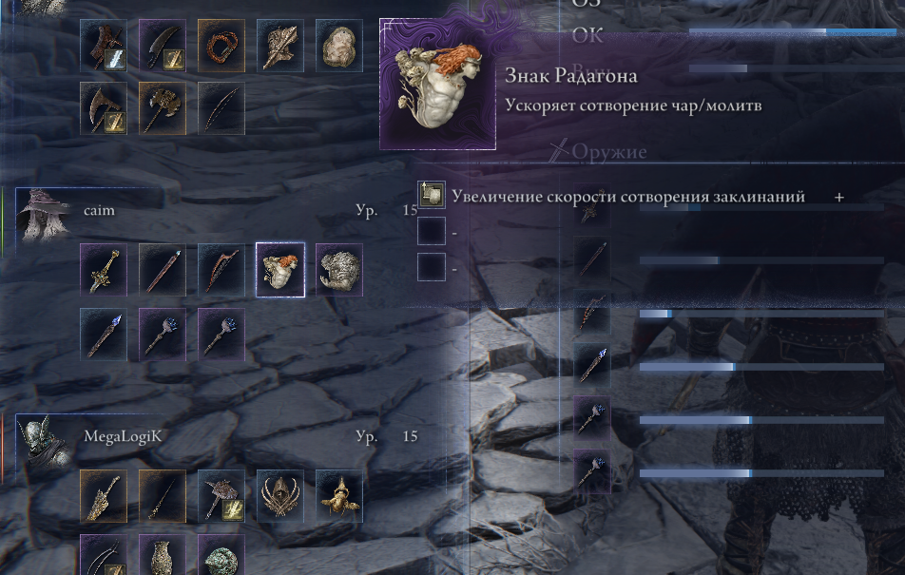Screen dimensions: 905x575
Task: Click the ОК label at the top
Action: [587, 36]
